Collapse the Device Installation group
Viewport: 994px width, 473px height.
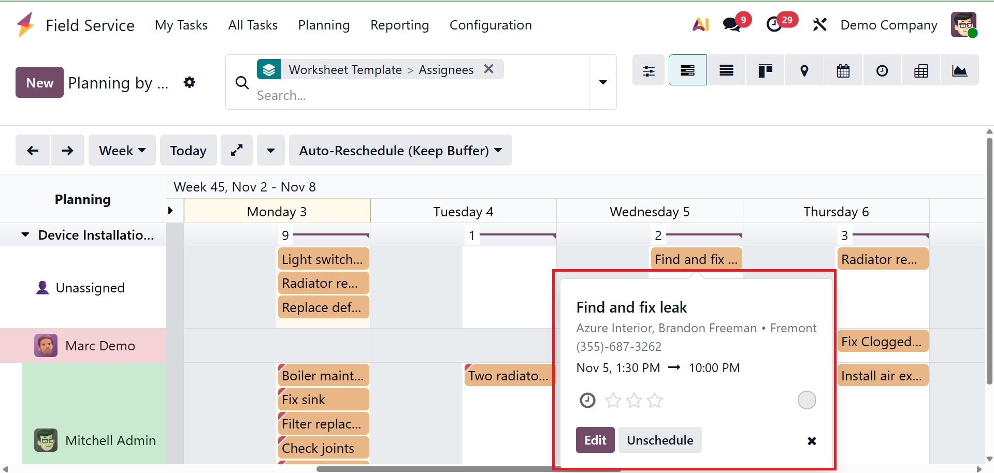(x=25, y=235)
